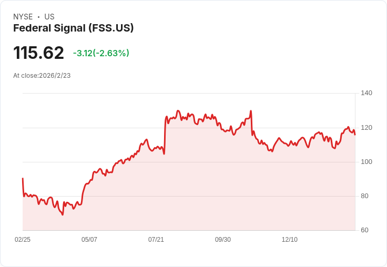Select the -3.12(-2.63%) price change
This screenshot has height=267, width=387.
(x=101, y=53)
